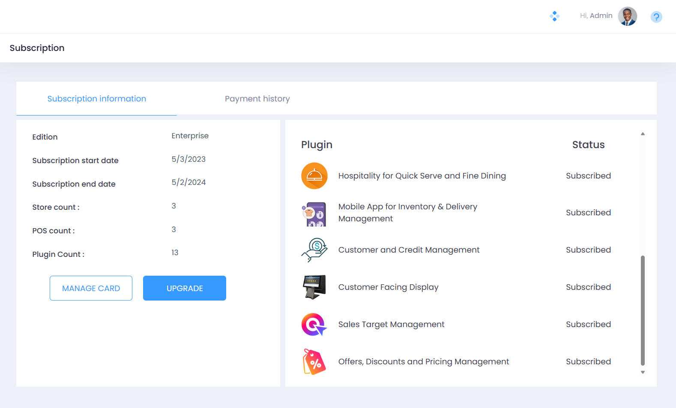Click the blue diamond apps icon

[554, 16]
